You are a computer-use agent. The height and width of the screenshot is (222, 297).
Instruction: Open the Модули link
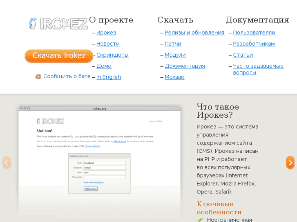pos(175,55)
